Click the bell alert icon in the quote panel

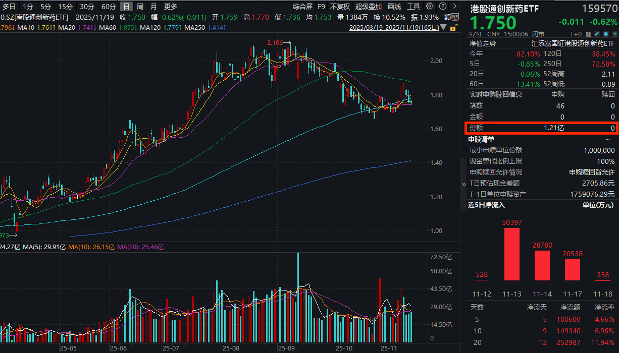point(606,33)
